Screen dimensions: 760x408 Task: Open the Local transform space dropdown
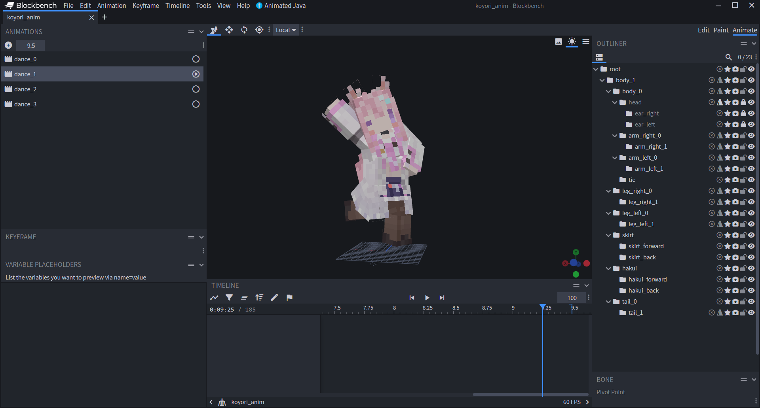point(286,30)
